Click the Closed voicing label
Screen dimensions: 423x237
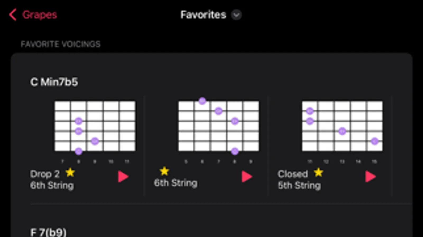pos(293,174)
